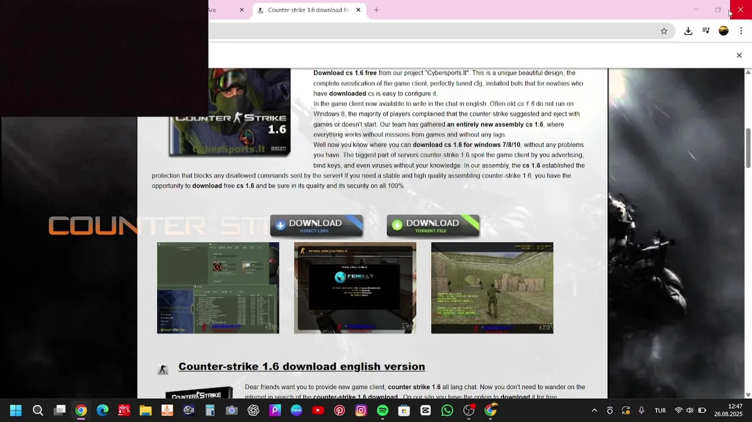Open Wi-Fi network settings in tray
752x422 pixels.
click(x=678, y=411)
